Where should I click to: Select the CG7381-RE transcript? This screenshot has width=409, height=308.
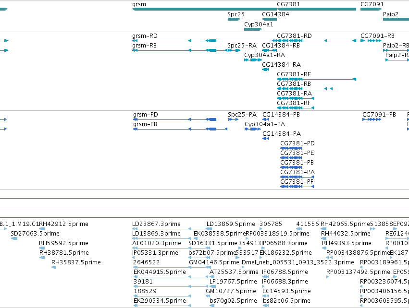pyautogui.click(x=316, y=79)
